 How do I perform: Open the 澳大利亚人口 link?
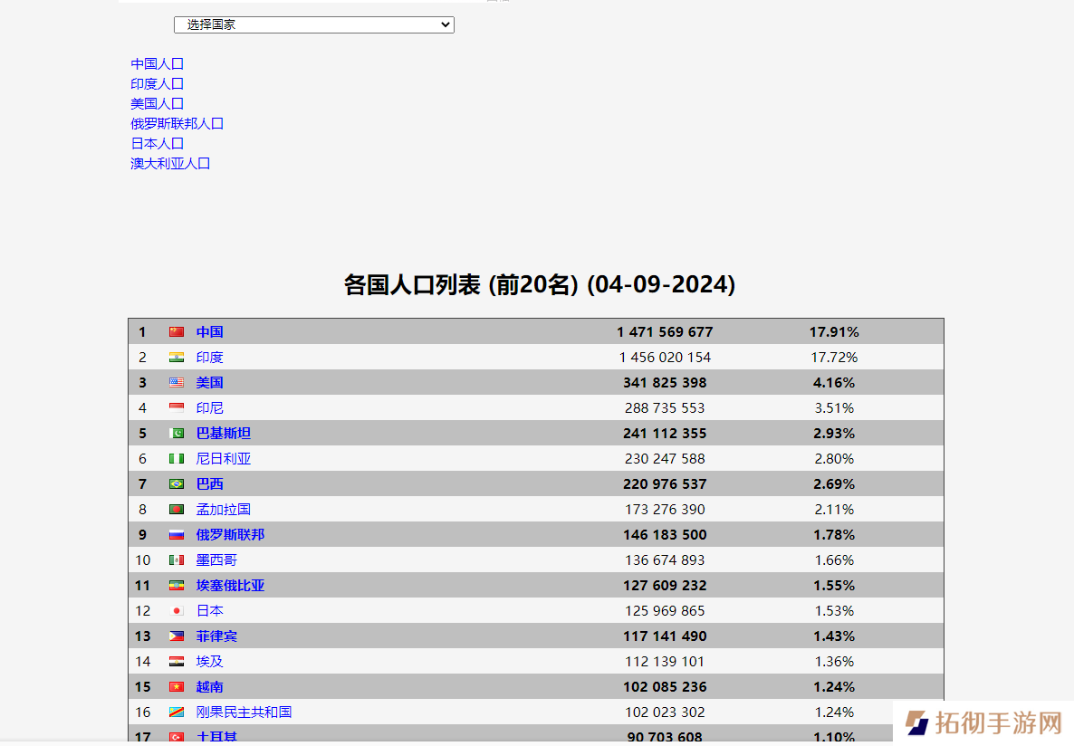tap(171, 164)
